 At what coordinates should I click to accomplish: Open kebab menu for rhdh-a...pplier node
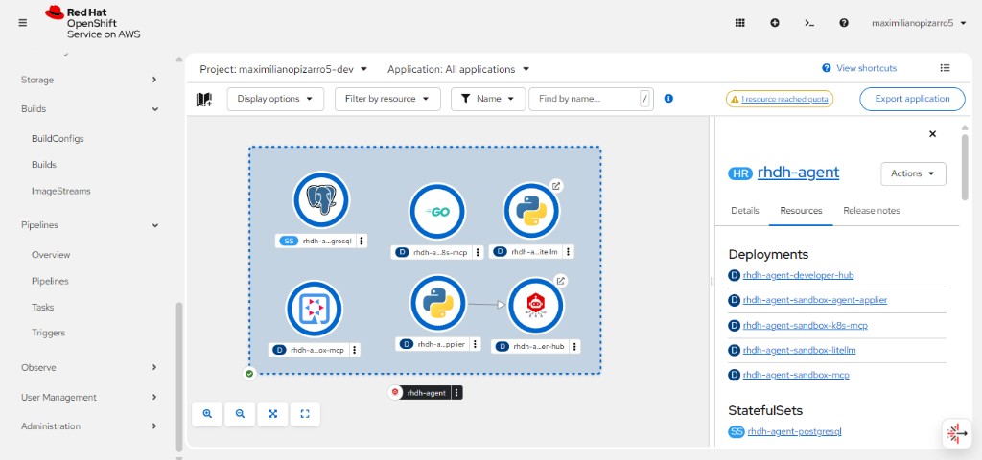(476, 344)
